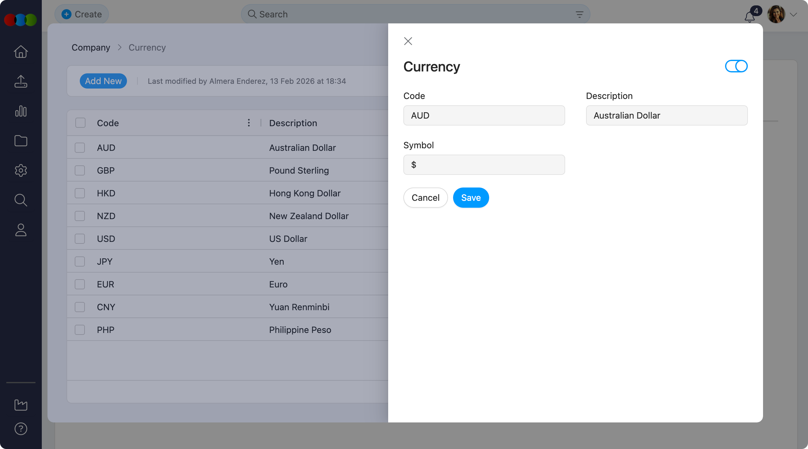Open the Files folder icon in sidebar
Screen dimensions: 808x449
21,141
